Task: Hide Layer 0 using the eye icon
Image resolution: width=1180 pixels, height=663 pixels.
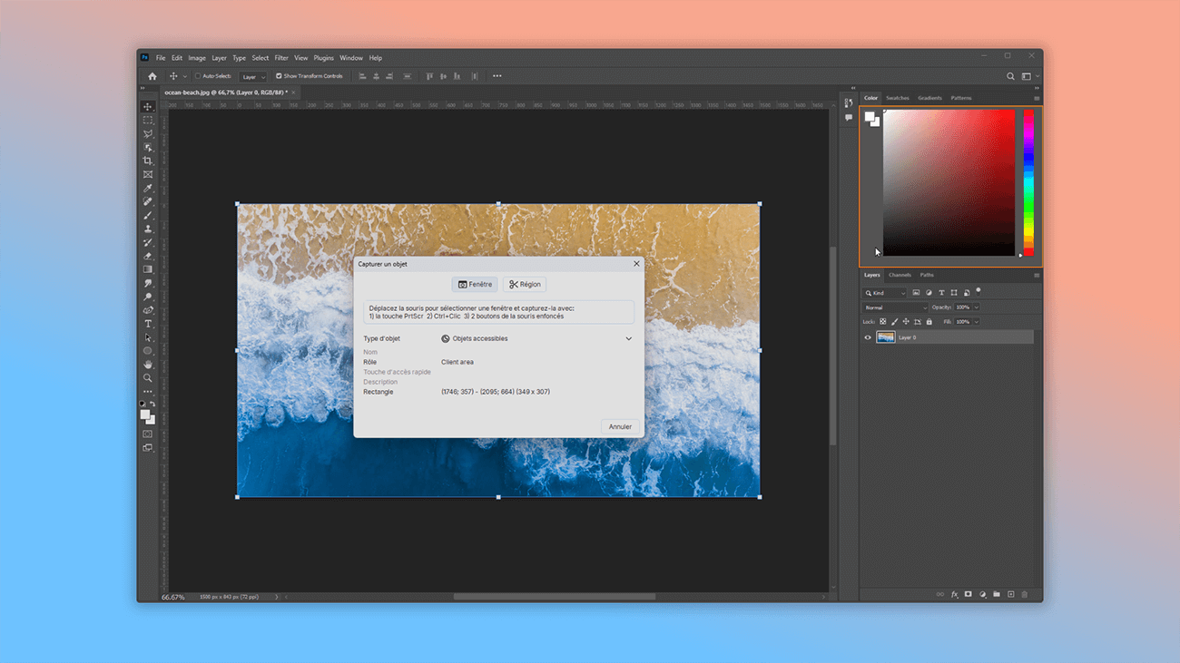Action: [868, 337]
